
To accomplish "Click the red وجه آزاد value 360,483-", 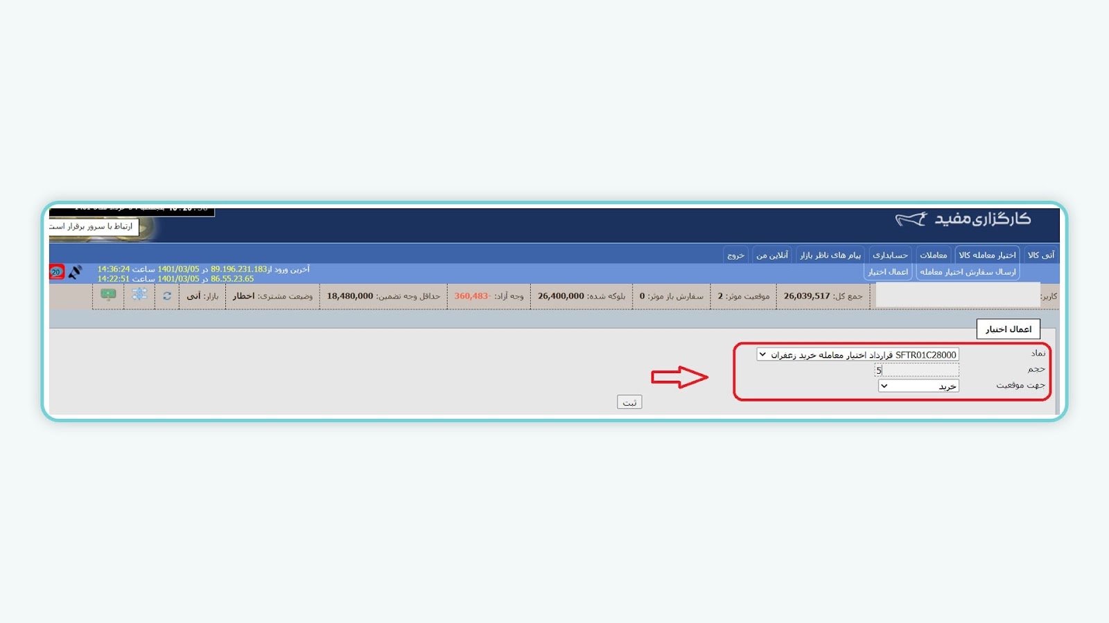I will pos(472,296).
